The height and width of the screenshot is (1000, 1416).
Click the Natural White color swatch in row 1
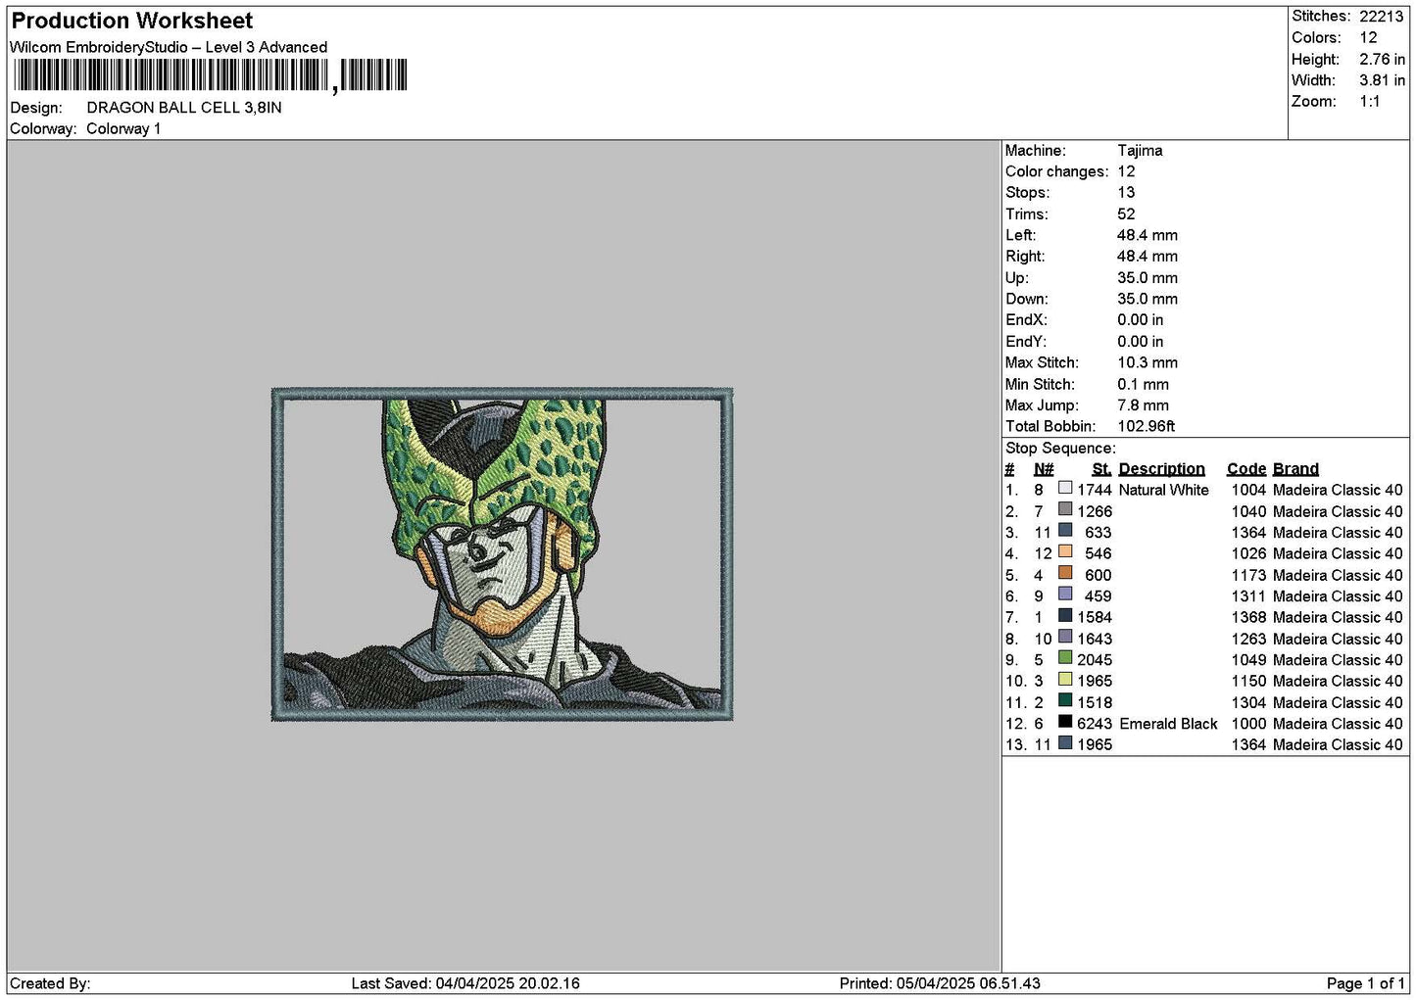(1065, 488)
